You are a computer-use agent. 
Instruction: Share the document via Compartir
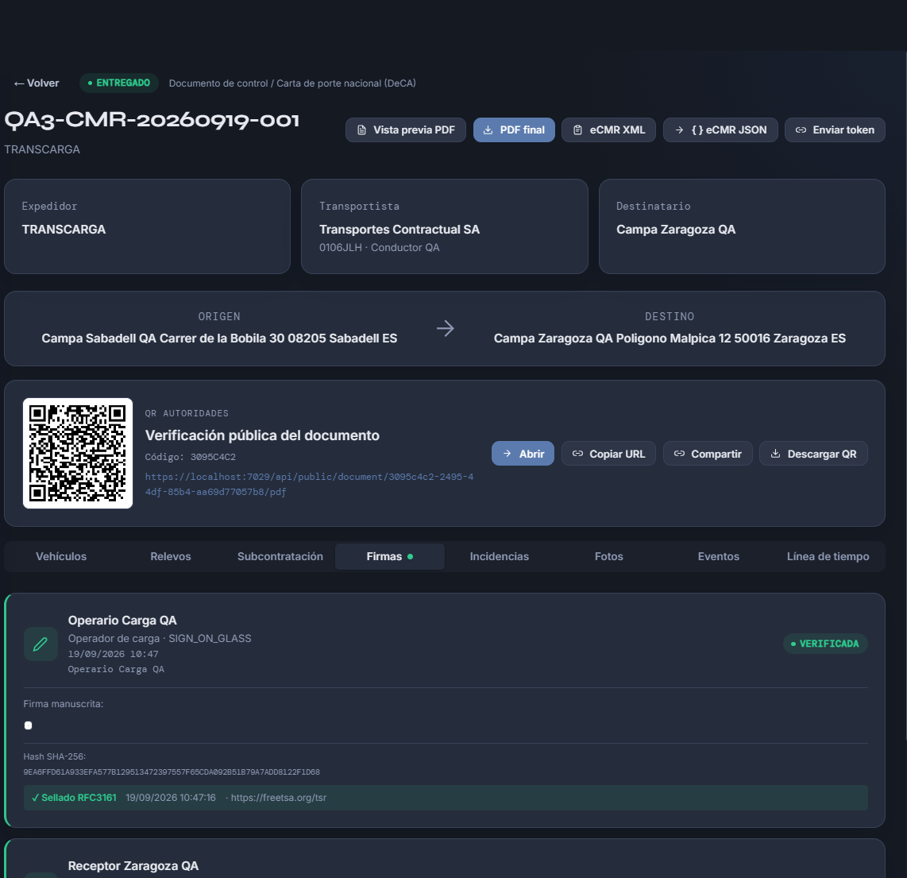point(708,454)
